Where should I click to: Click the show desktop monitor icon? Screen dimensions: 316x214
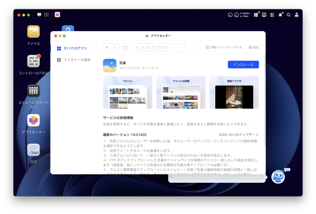(x=39, y=14)
